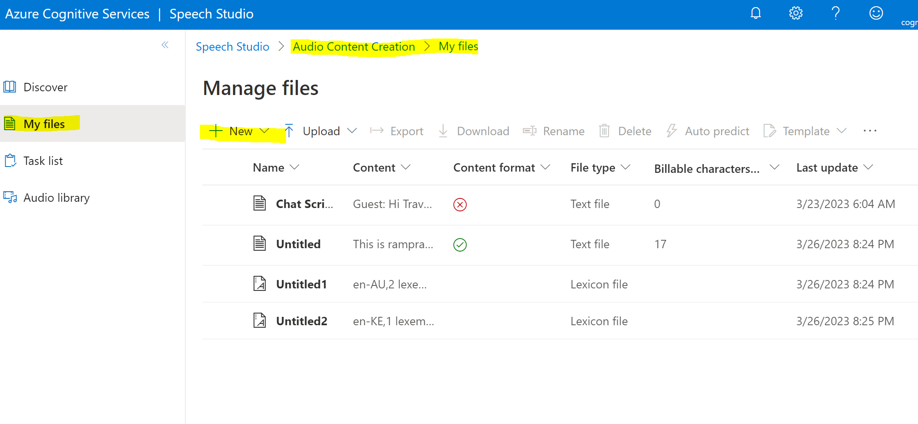
Task: Open the notifications bell icon
Action: (x=756, y=13)
